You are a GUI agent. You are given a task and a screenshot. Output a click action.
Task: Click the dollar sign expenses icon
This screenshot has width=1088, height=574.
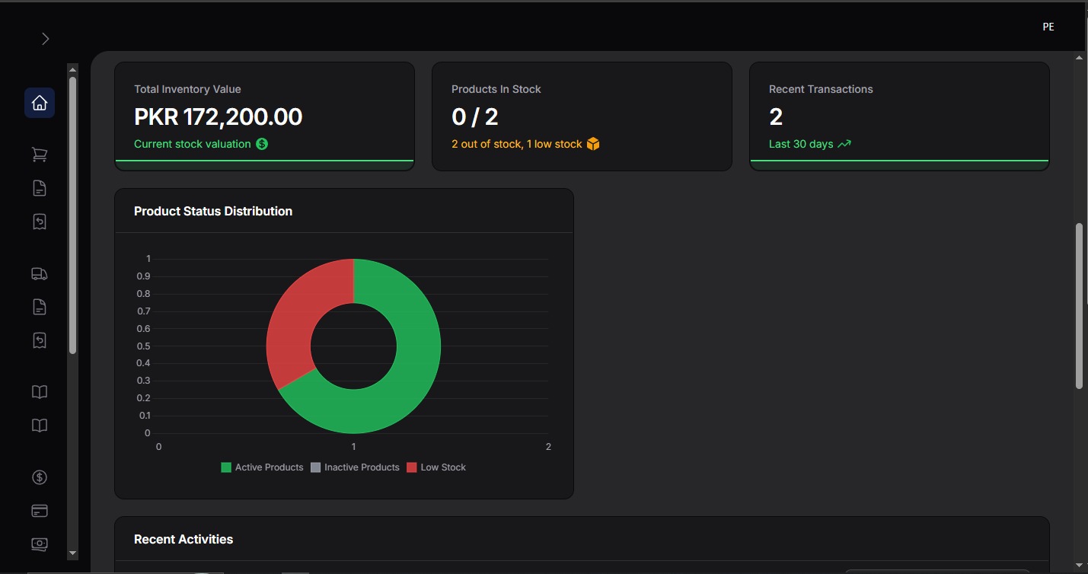point(39,477)
